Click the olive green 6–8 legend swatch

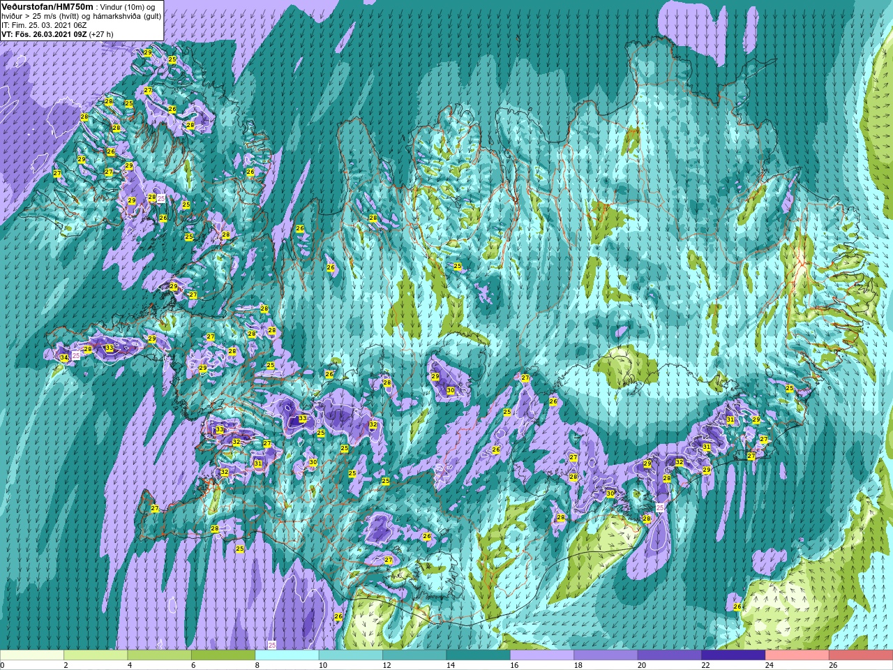click(x=223, y=655)
